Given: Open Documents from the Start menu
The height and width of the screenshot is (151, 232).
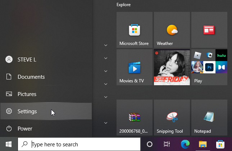Looking at the screenshot, I should pos(46,77).
